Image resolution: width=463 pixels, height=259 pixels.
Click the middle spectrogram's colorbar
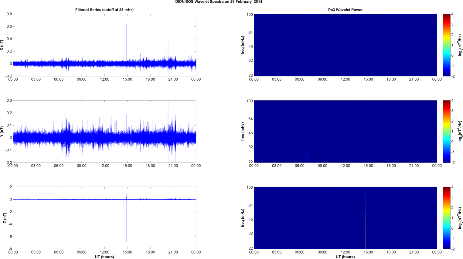coord(446,132)
